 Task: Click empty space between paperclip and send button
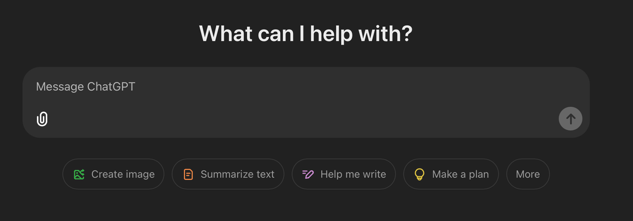click(x=301, y=119)
